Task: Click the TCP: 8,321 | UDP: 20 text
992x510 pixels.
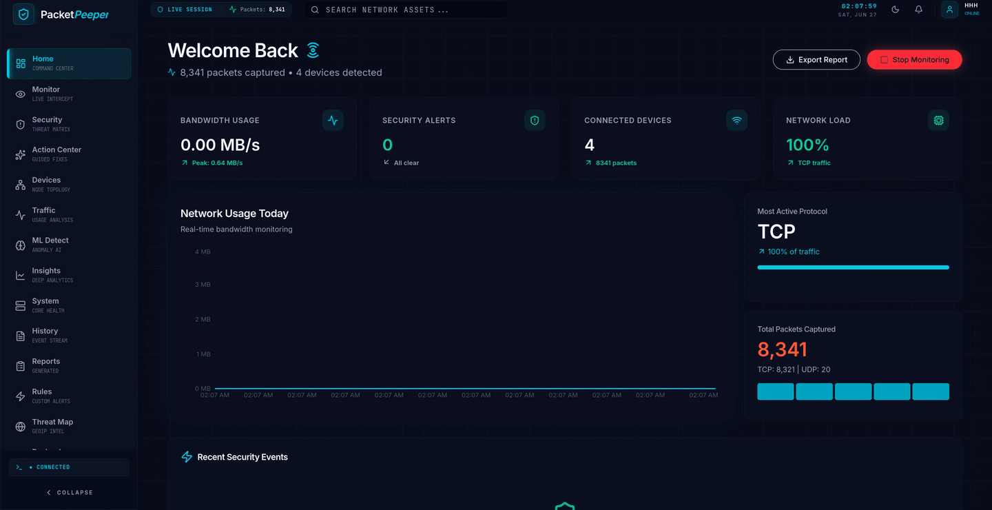Action: click(x=794, y=369)
